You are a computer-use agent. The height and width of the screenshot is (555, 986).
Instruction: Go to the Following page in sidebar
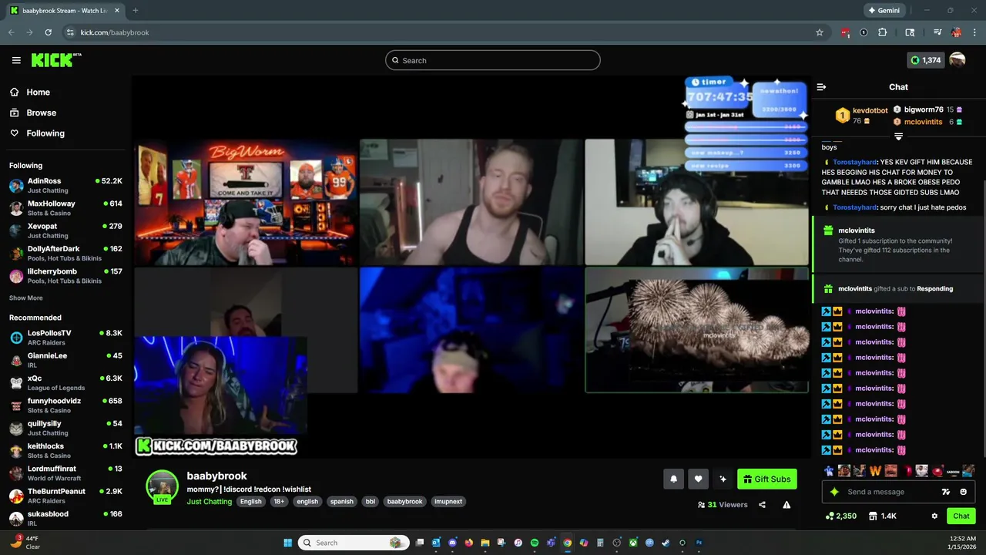[45, 133]
